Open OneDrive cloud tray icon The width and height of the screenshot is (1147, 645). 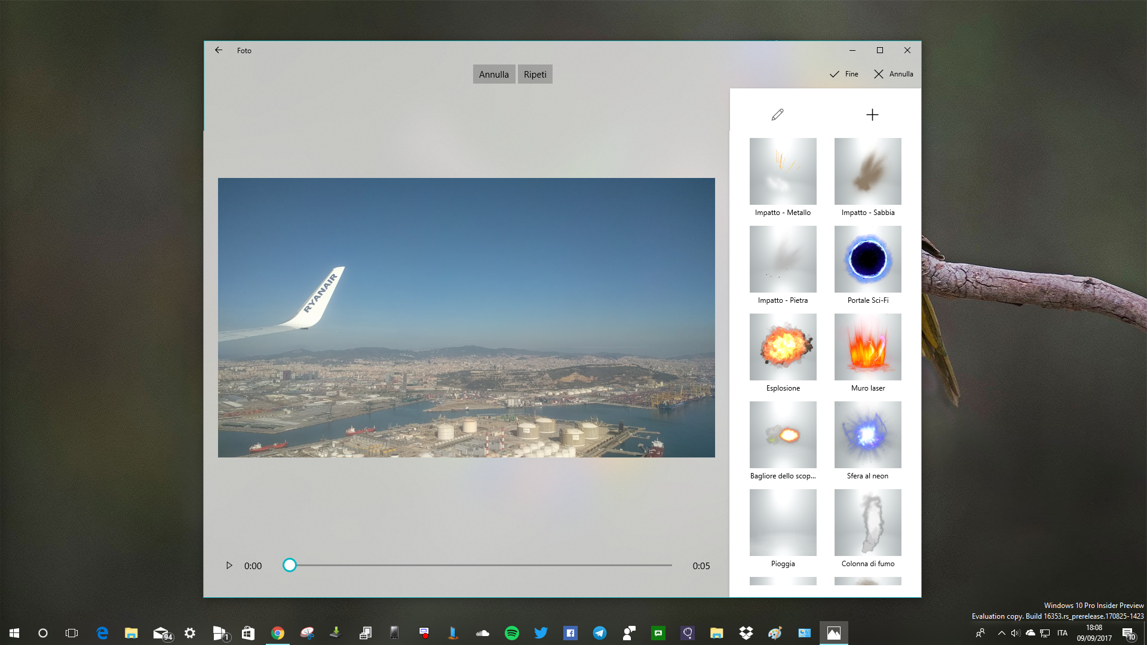pos(1031,633)
